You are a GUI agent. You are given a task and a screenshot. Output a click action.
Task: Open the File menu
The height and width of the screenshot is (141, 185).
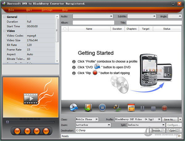[x=11, y=10]
